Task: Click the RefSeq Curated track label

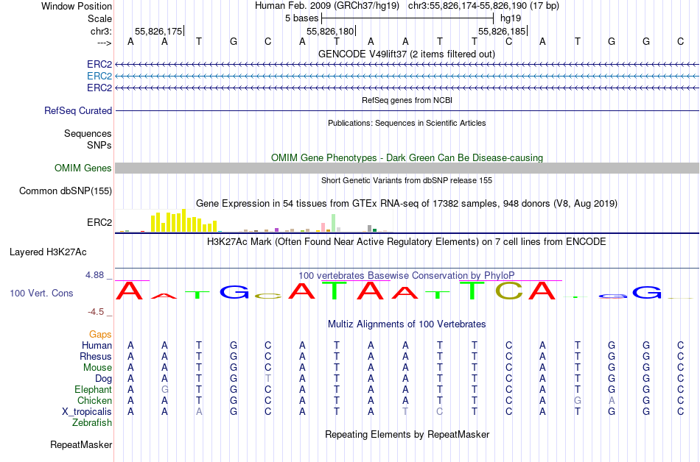Action: pyautogui.click(x=77, y=110)
